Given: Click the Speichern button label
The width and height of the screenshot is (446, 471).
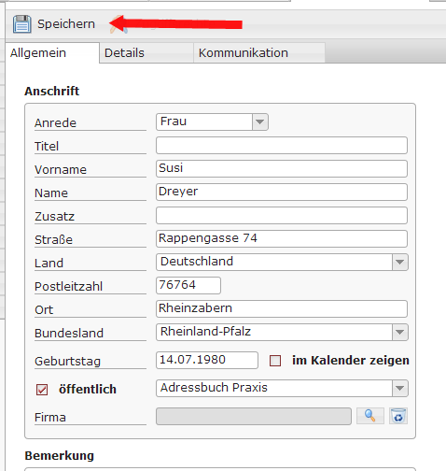Looking at the screenshot, I should pos(66,24).
